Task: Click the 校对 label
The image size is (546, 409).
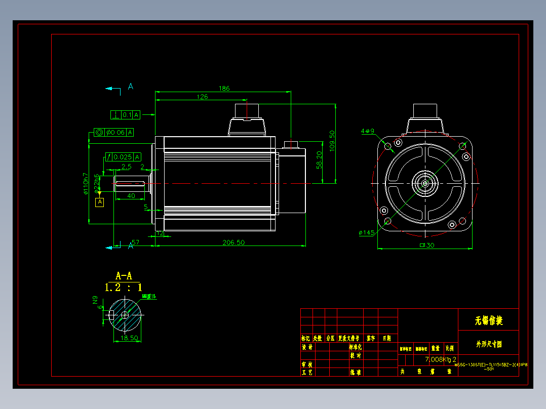Action: (356, 355)
